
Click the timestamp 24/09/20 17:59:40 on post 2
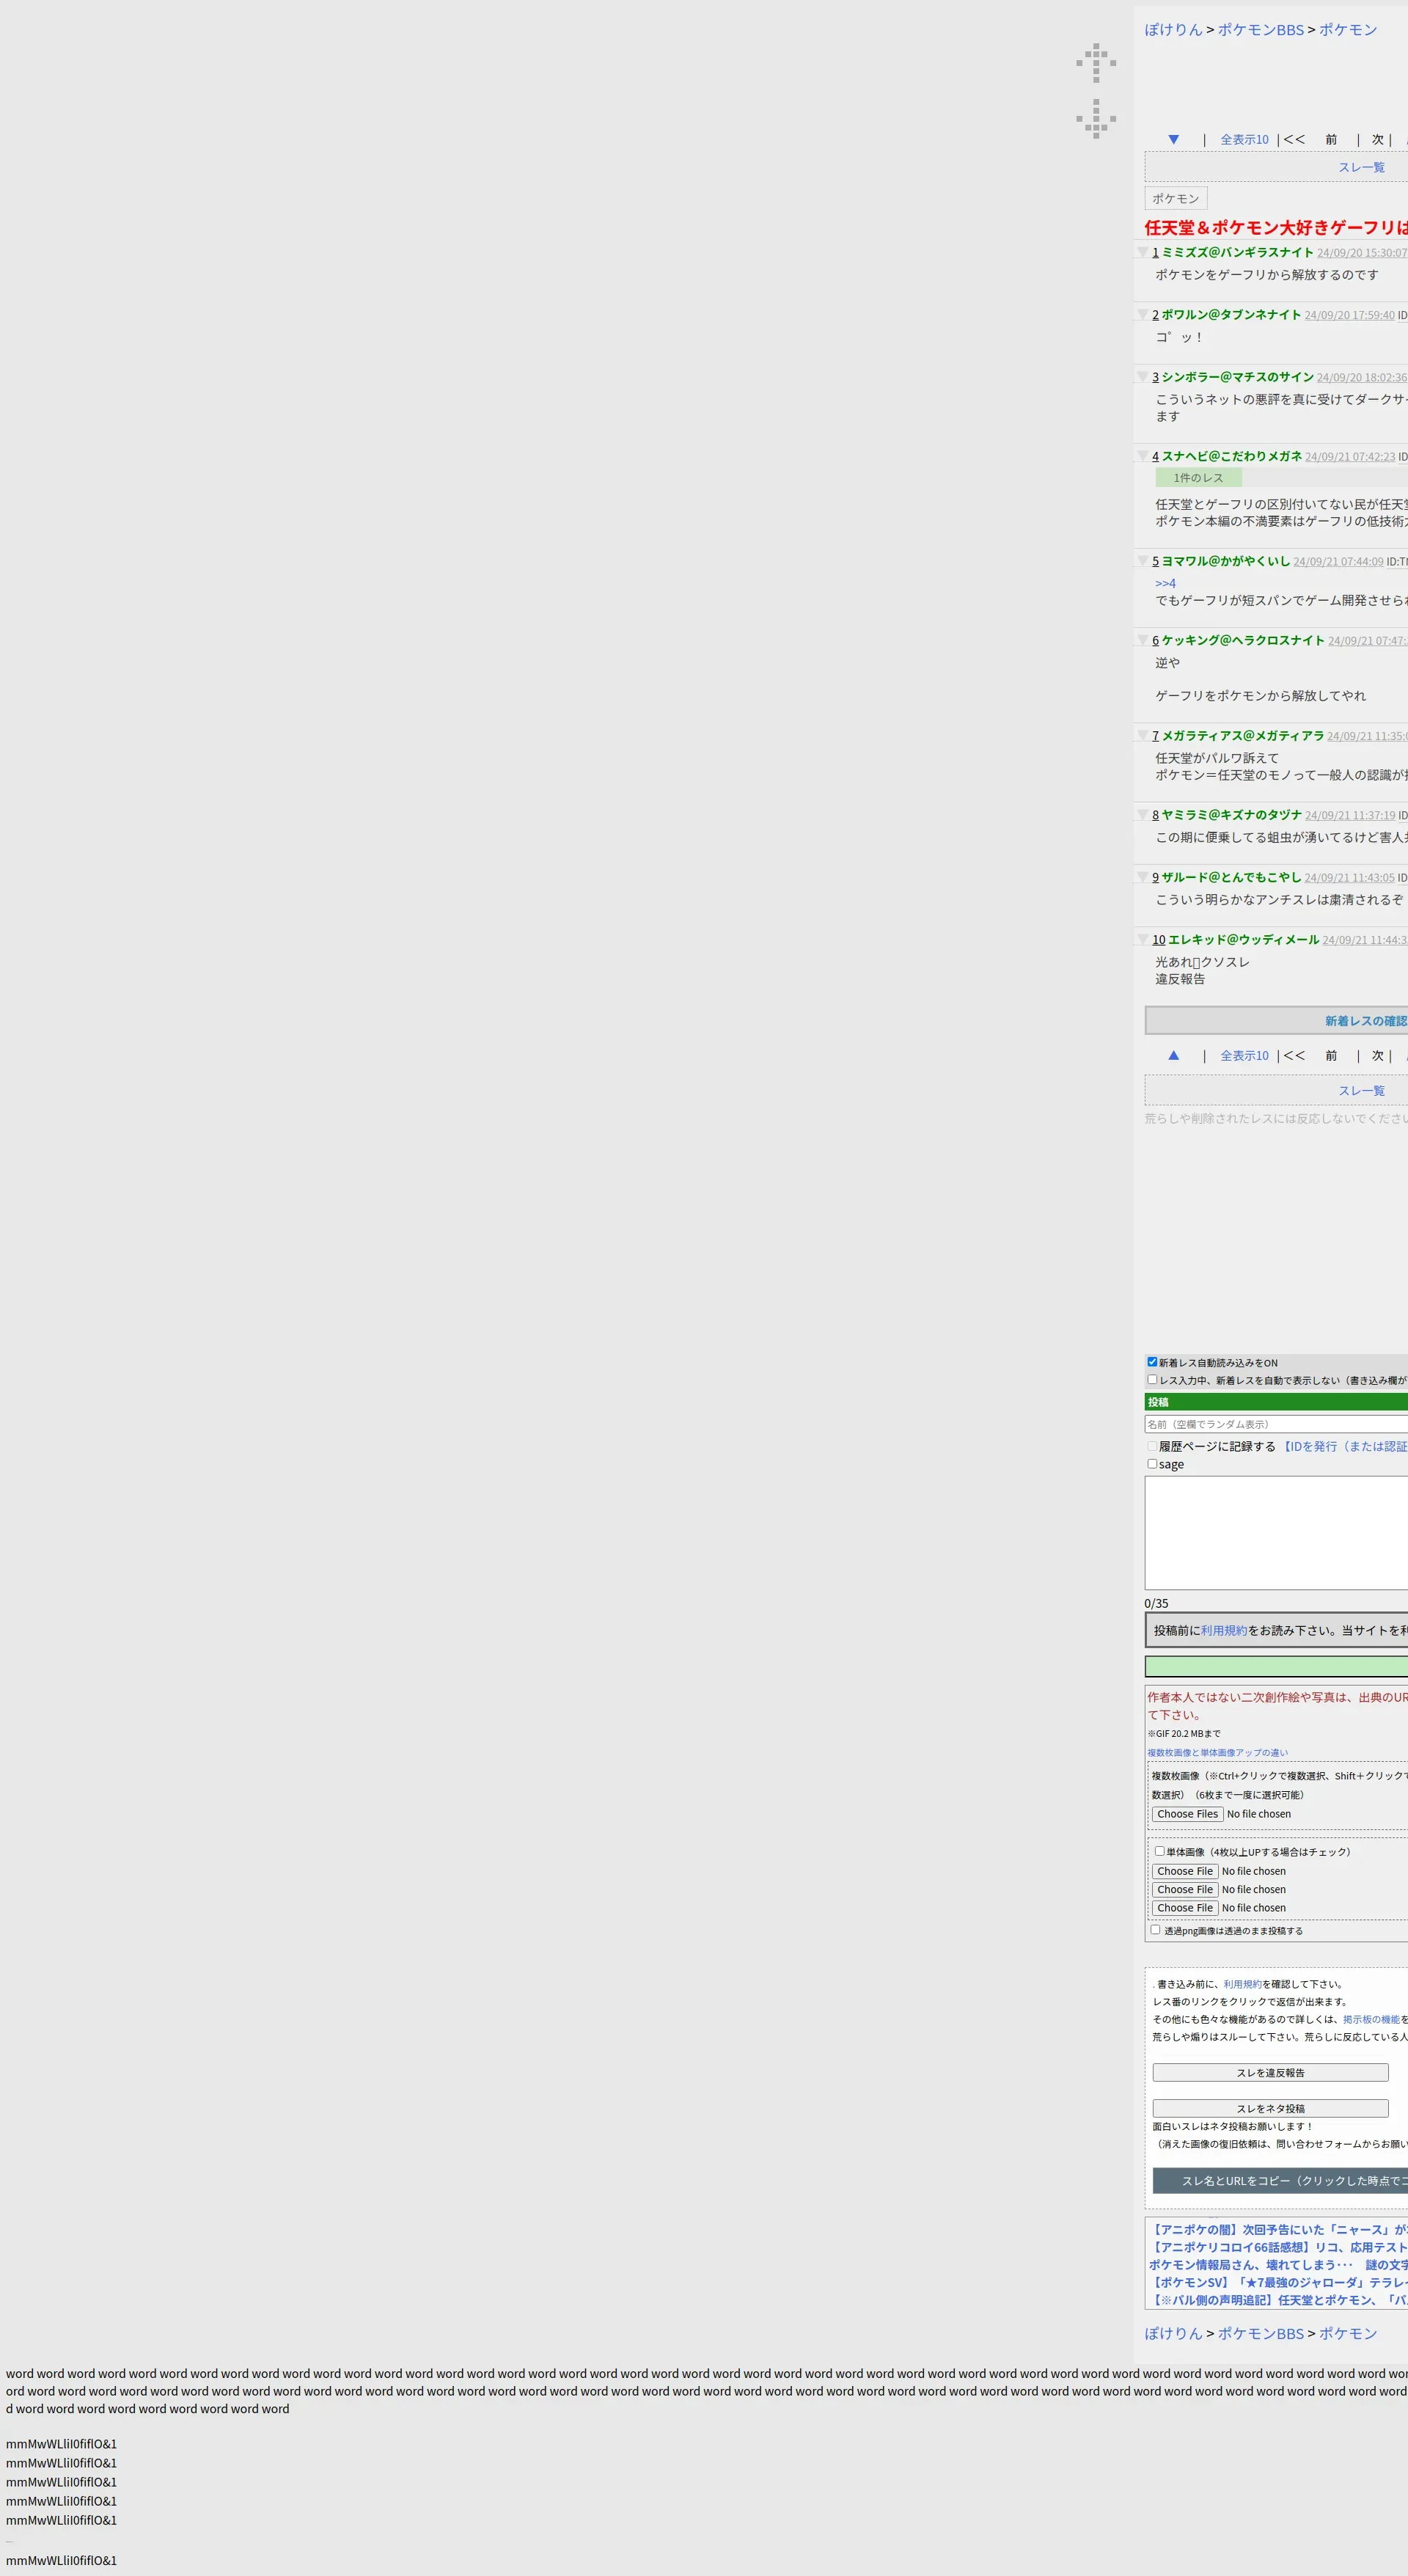[1349, 315]
